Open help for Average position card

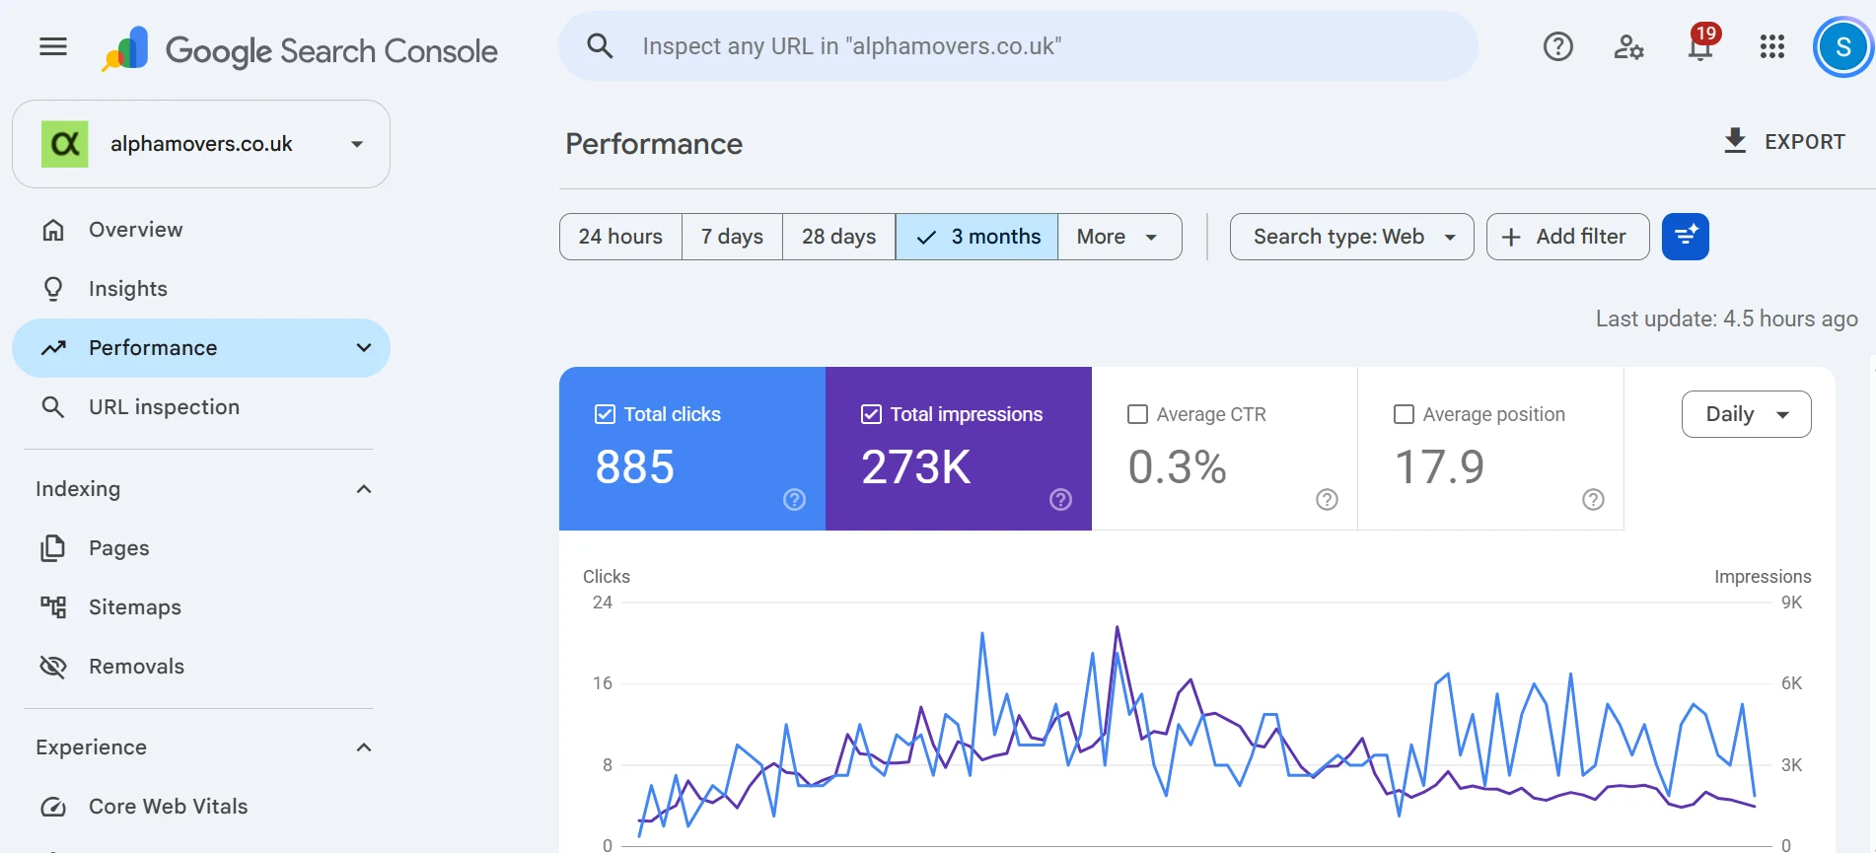pyautogui.click(x=1593, y=500)
